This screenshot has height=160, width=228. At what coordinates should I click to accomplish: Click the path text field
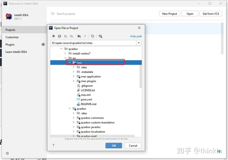(x=93, y=43)
